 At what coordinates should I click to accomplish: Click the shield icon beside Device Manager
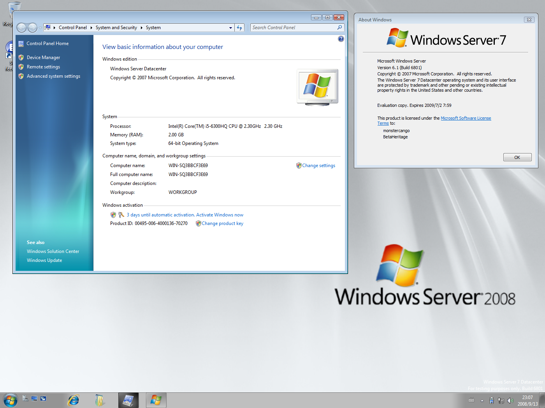21,58
